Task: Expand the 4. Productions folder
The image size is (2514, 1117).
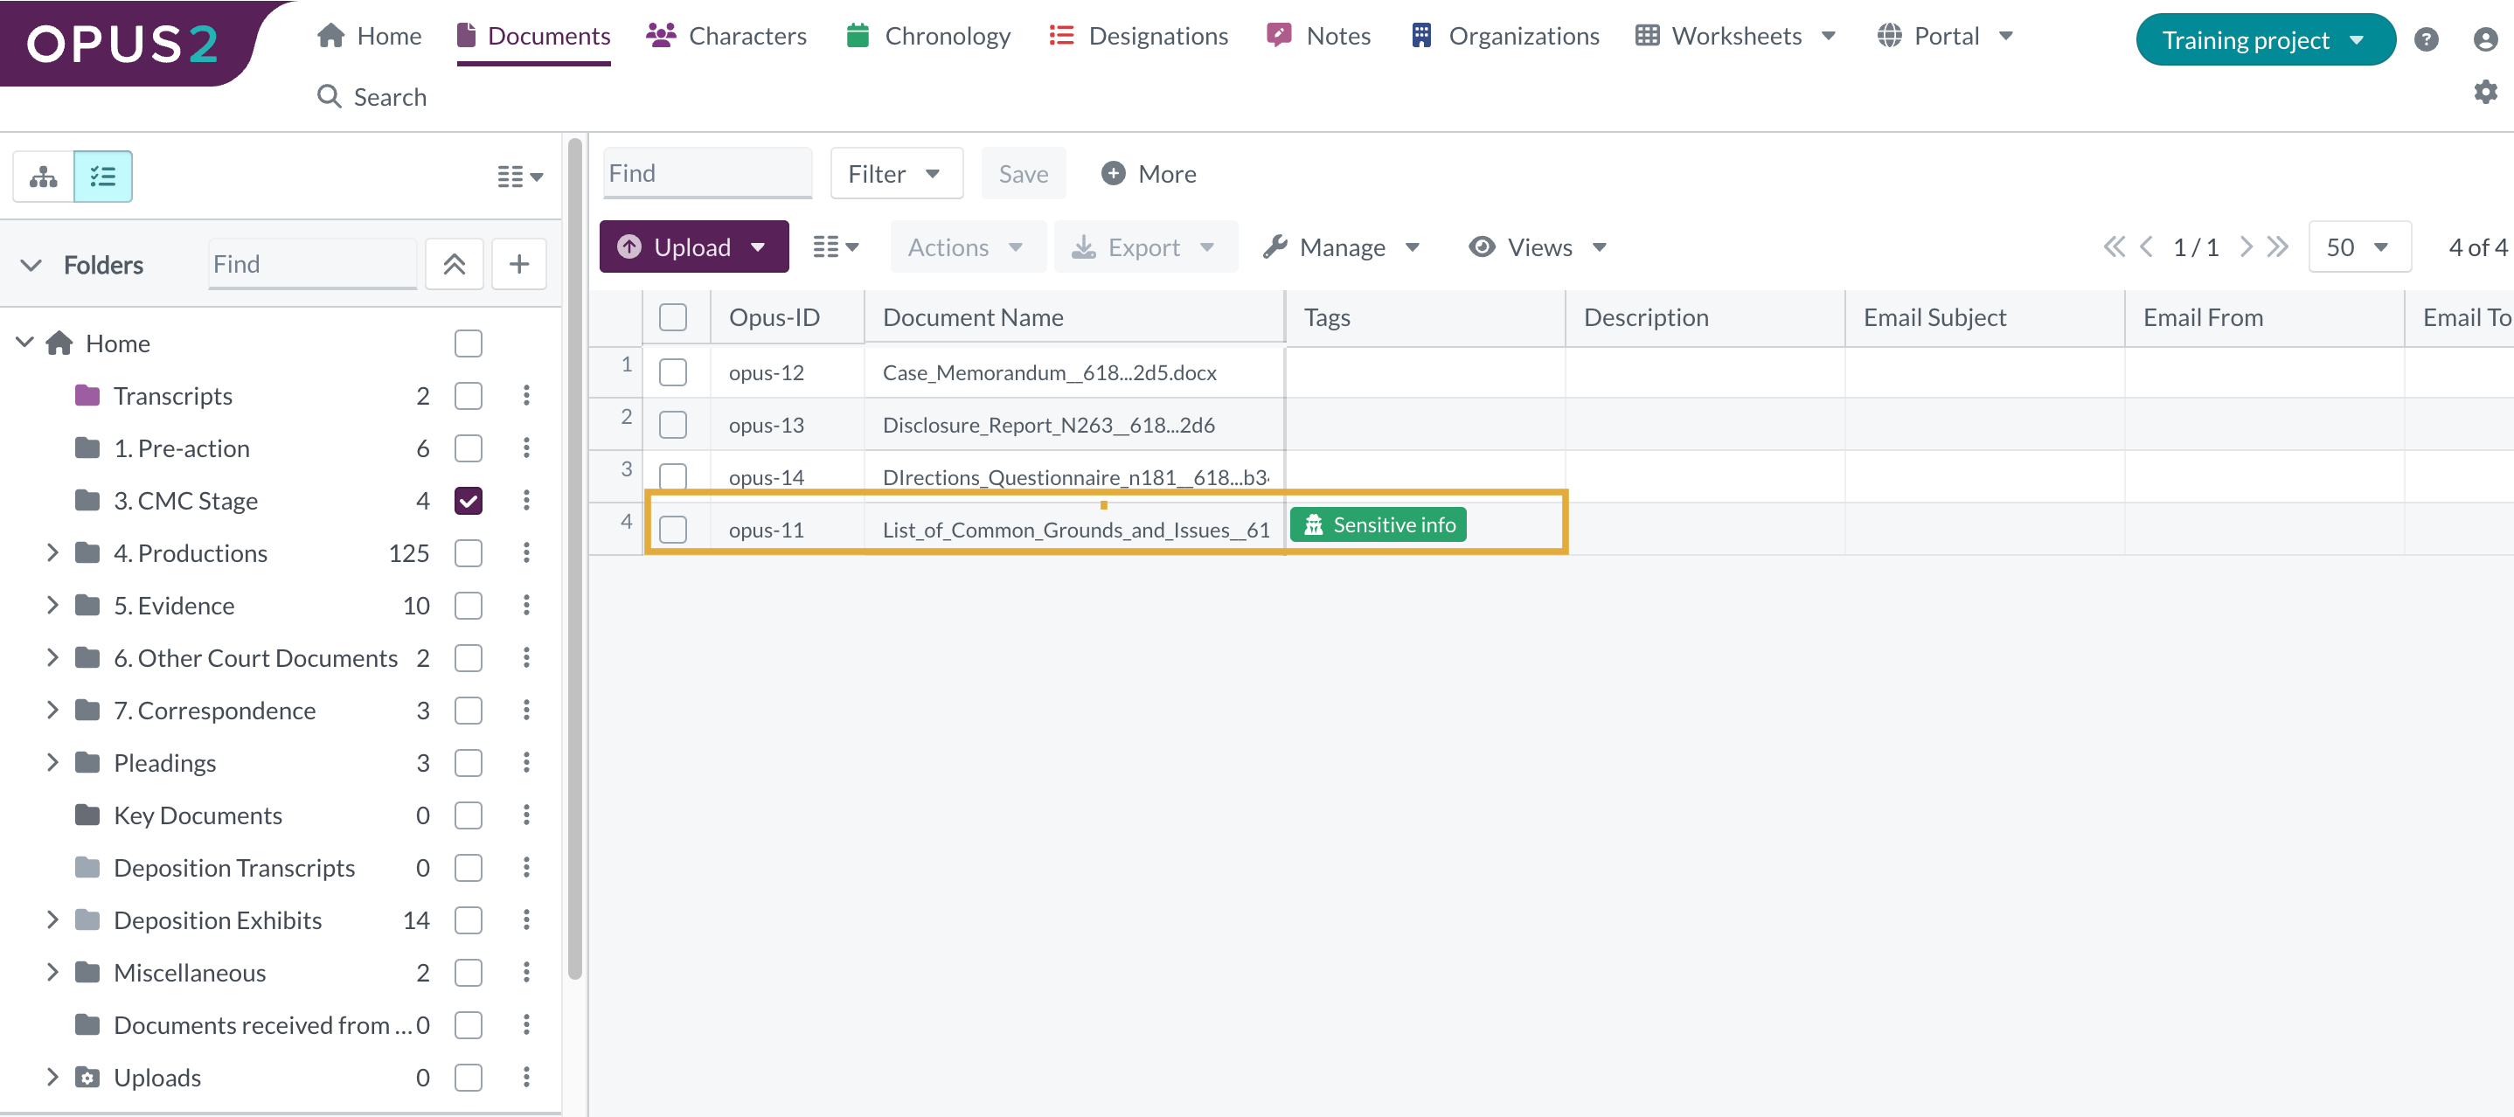Action: pyautogui.click(x=52, y=553)
